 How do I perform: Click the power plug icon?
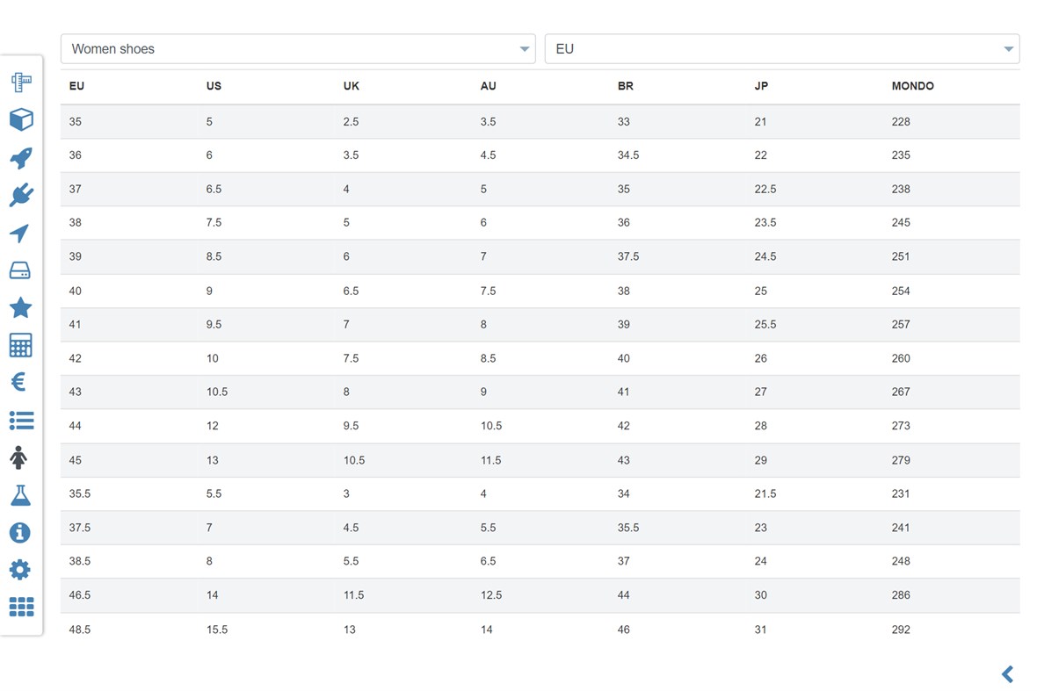click(21, 195)
